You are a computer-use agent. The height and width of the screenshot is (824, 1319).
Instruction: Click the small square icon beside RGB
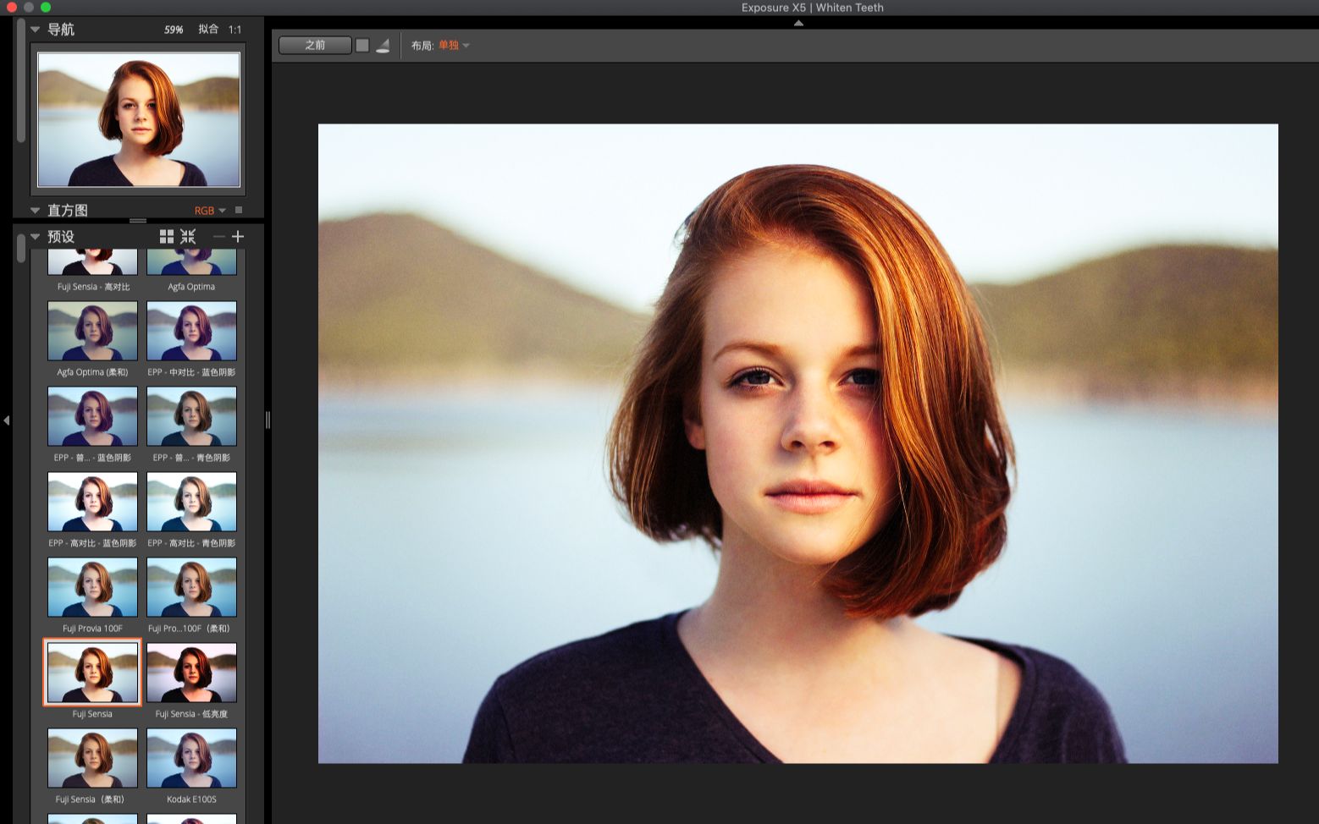[239, 210]
